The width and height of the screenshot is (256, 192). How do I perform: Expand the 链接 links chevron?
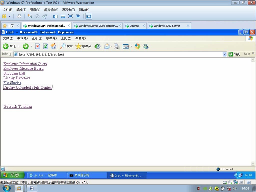(x=253, y=53)
